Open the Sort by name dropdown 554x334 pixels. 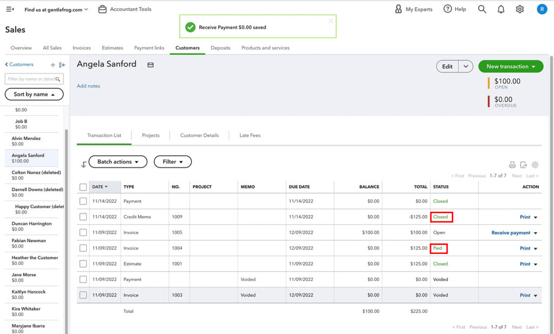pos(34,94)
